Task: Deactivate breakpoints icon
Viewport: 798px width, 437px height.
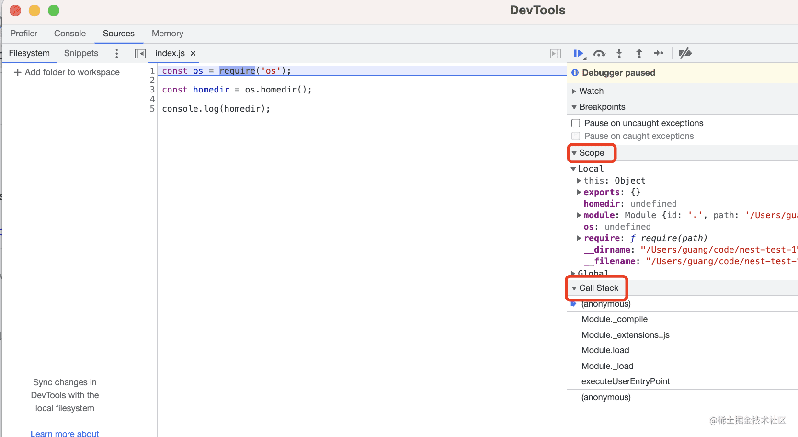Action: coord(685,53)
